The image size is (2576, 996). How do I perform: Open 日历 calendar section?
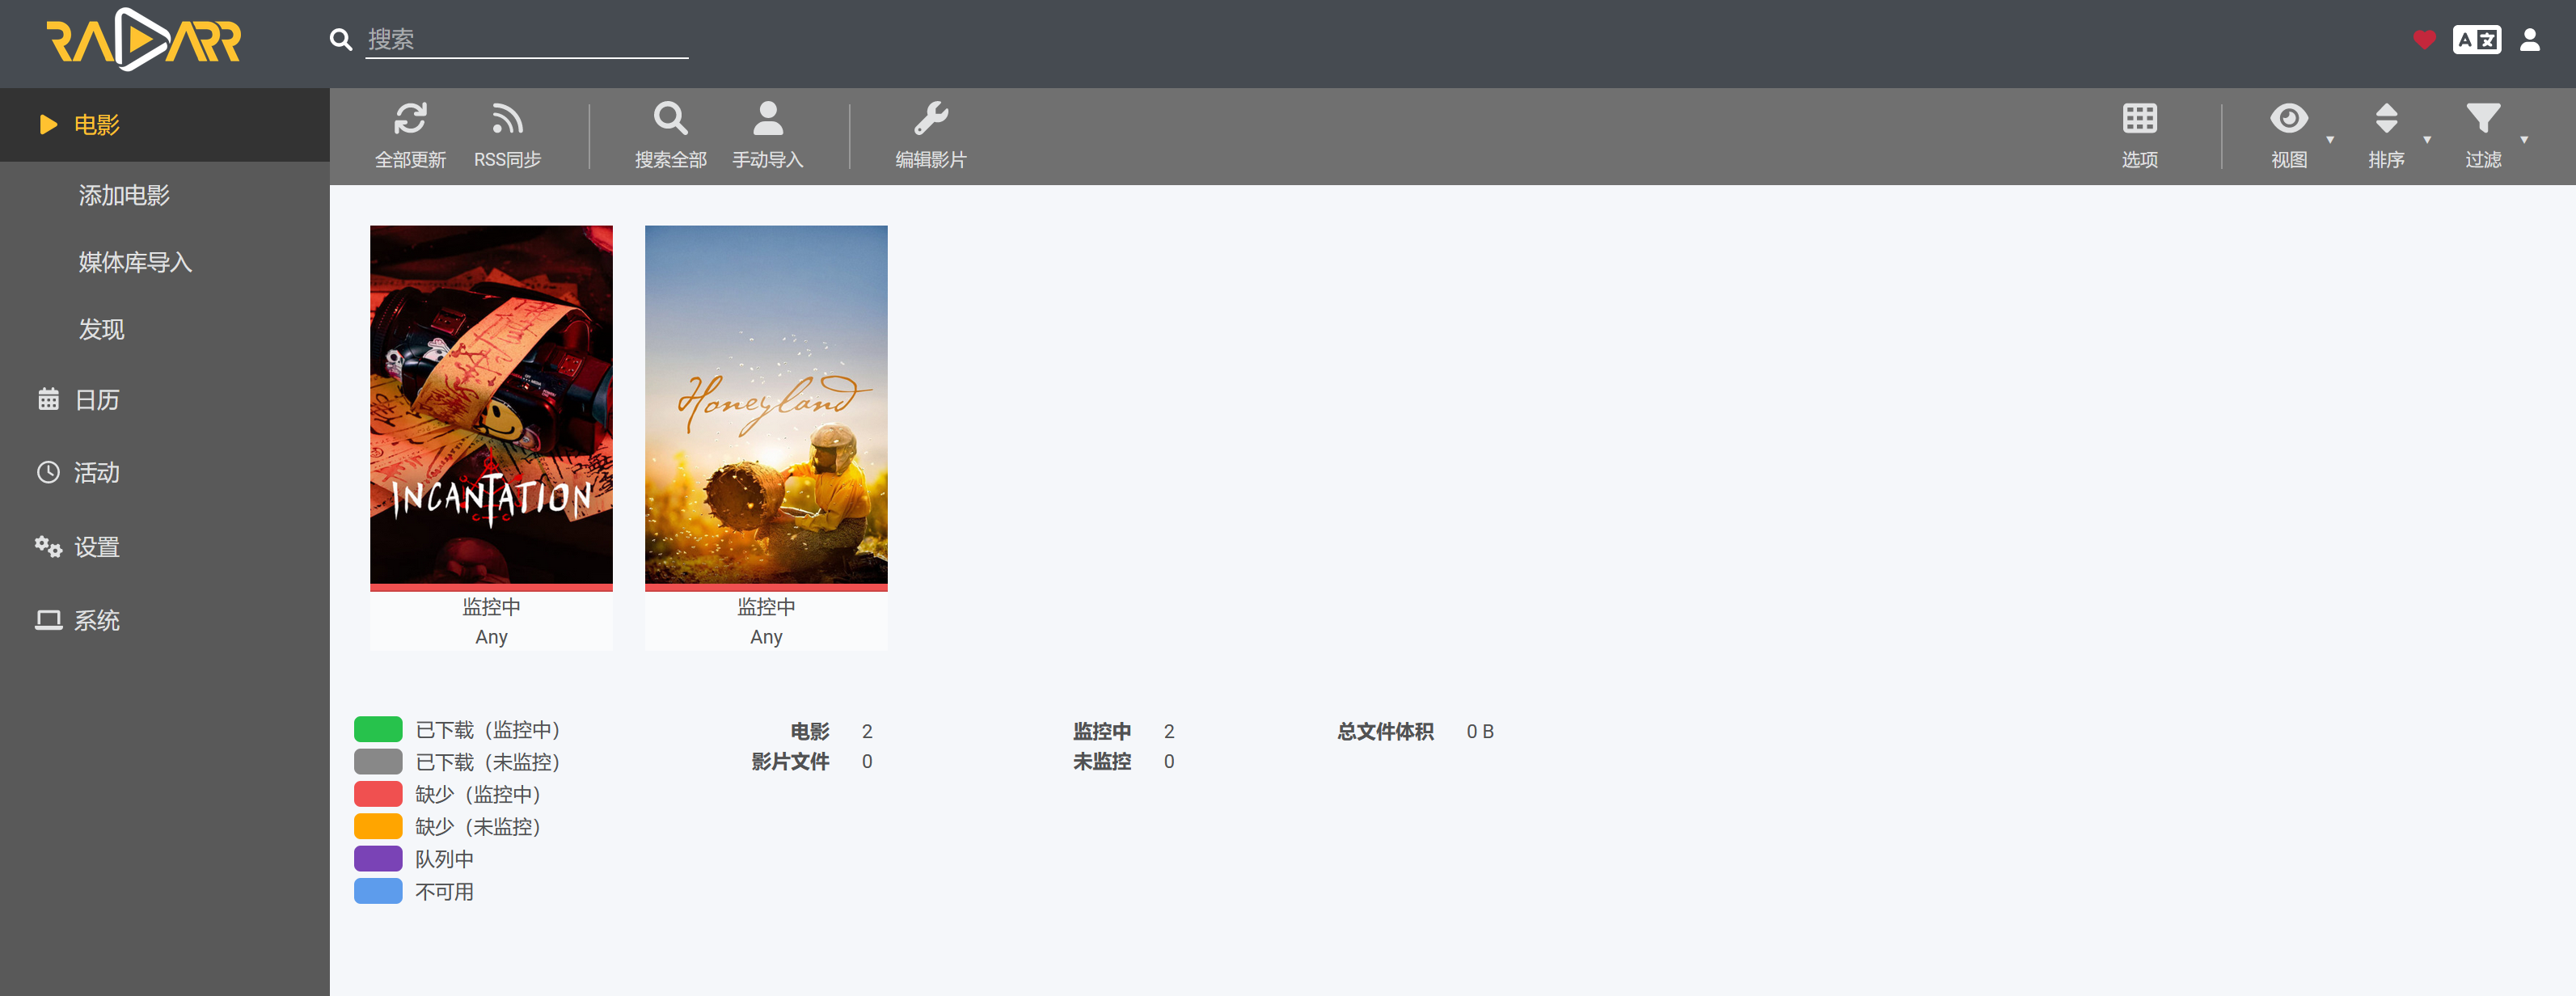click(165, 399)
